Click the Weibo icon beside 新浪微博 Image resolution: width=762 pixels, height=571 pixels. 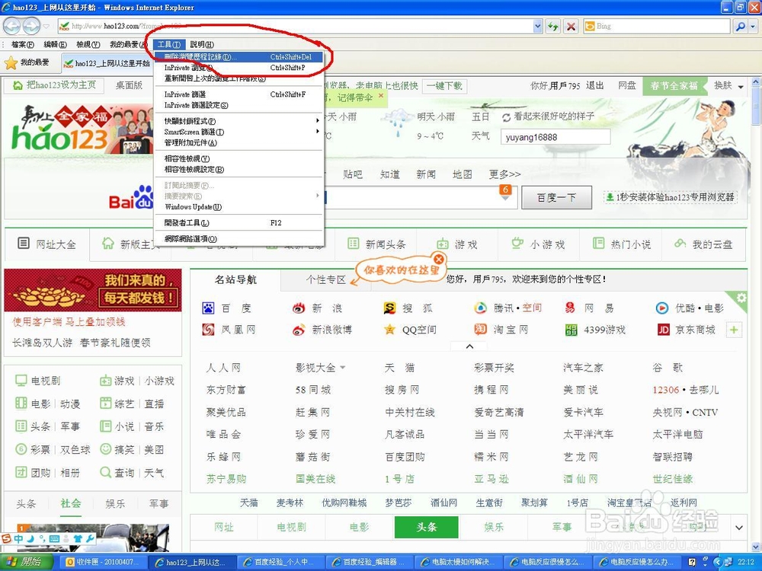pos(299,330)
